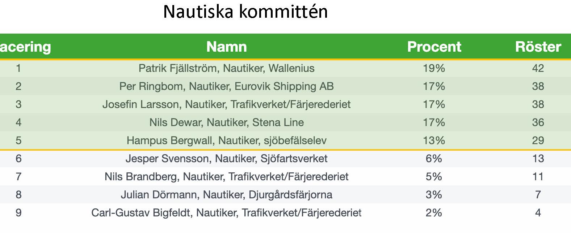Select the Nautiska kommittén title

[245, 11]
